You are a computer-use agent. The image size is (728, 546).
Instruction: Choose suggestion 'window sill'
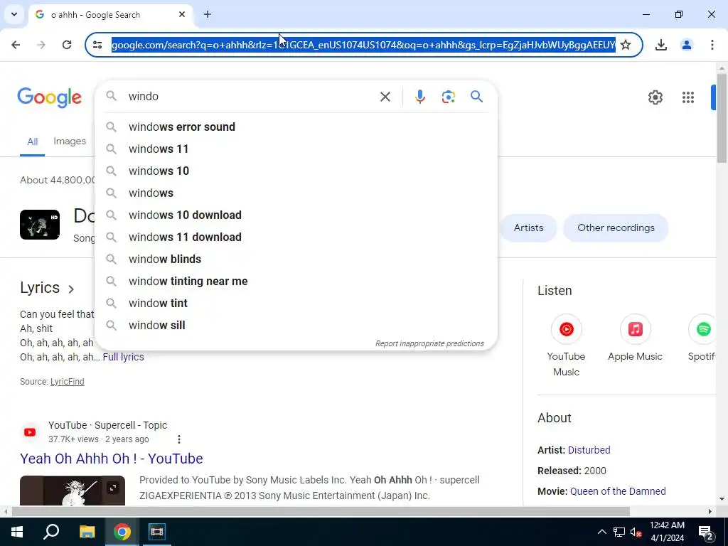click(x=296, y=326)
